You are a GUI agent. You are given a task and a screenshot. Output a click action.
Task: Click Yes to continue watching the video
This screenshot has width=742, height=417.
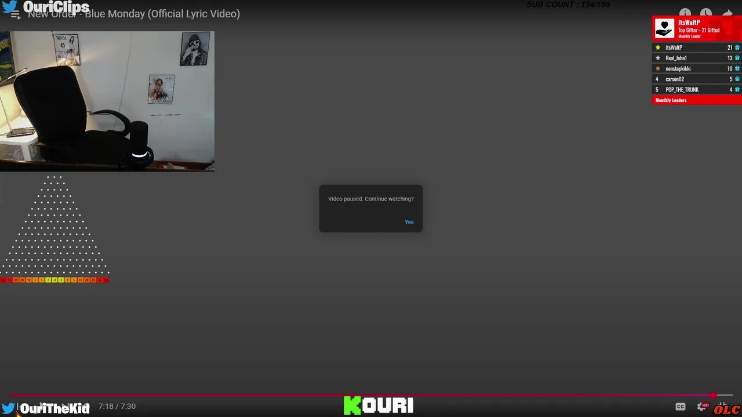tap(409, 222)
